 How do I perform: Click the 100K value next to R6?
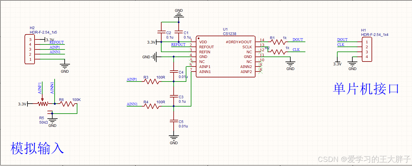tap(76, 100)
